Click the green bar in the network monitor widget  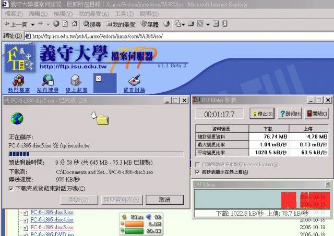(134, 231)
